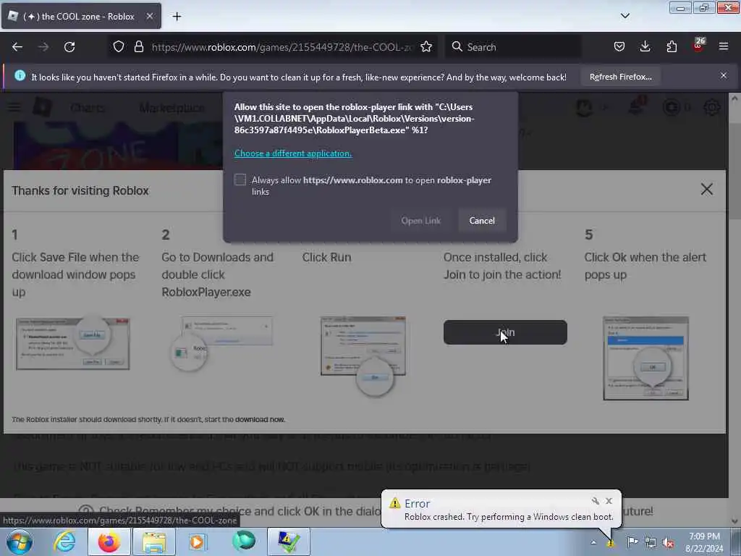Launch Internet Explorer from taskbar

coord(64,542)
